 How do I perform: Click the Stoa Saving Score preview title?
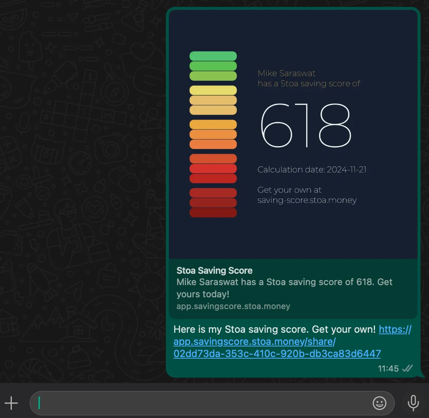(214, 270)
